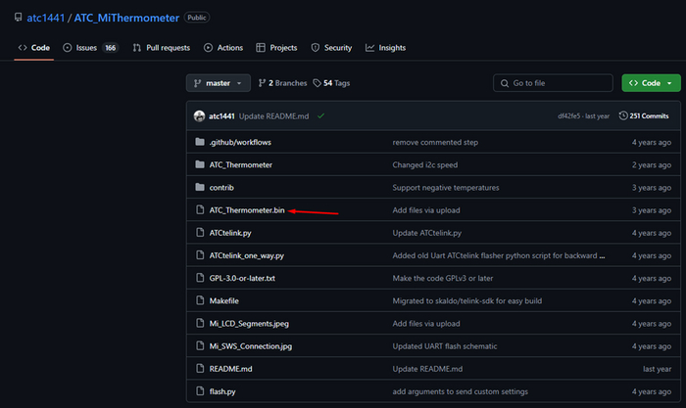Click file icon for ATCtelink.py
686x408 pixels.
(200, 233)
